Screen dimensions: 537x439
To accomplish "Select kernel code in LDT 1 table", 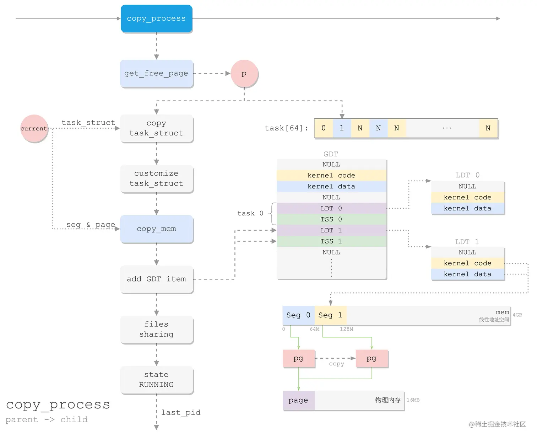I will pyautogui.click(x=468, y=263).
